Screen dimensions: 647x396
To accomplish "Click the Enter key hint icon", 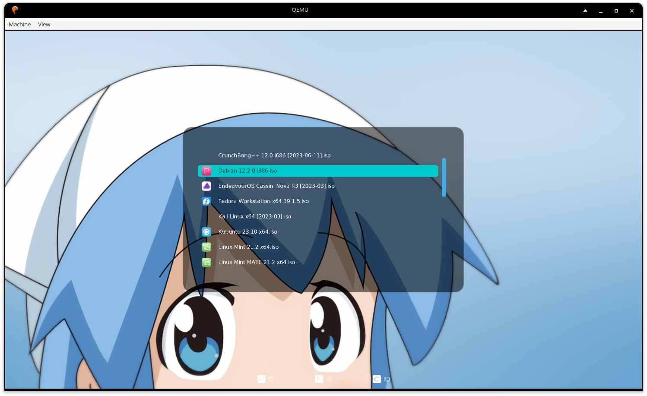I will tap(261, 379).
